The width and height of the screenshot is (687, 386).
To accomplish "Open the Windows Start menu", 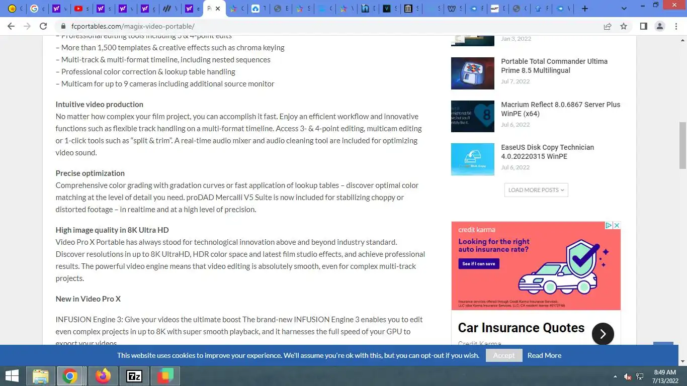I will (x=12, y=376).
